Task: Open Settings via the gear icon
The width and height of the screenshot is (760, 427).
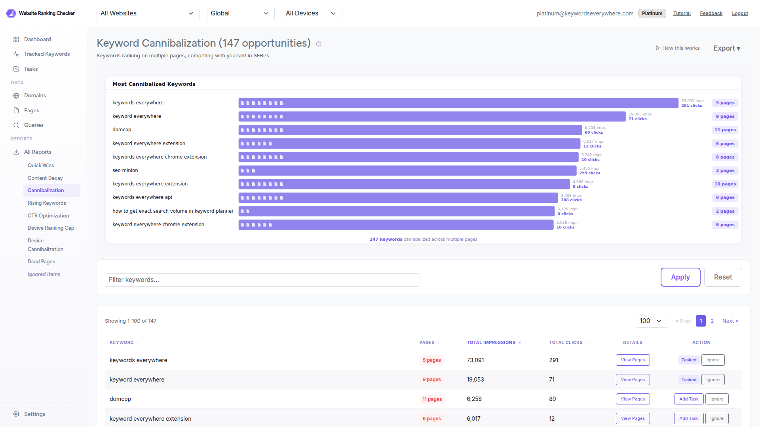Action: pyautogui.click(x=16, y=414)
